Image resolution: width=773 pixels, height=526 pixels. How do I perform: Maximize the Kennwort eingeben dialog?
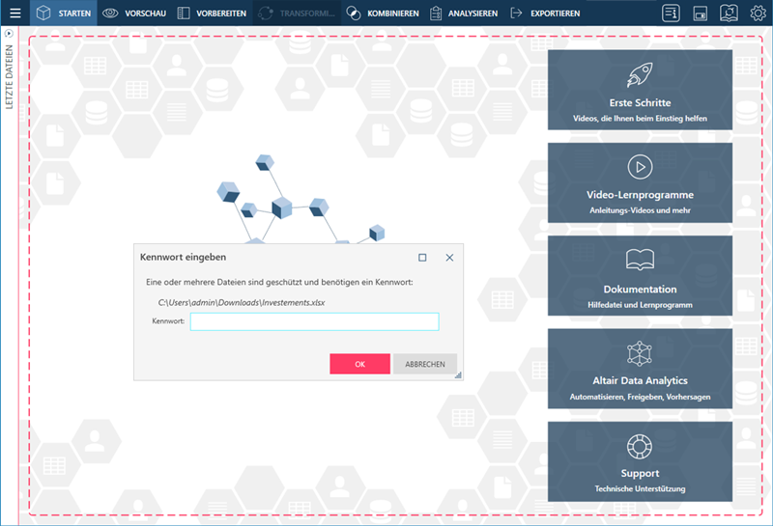[422, 258]
